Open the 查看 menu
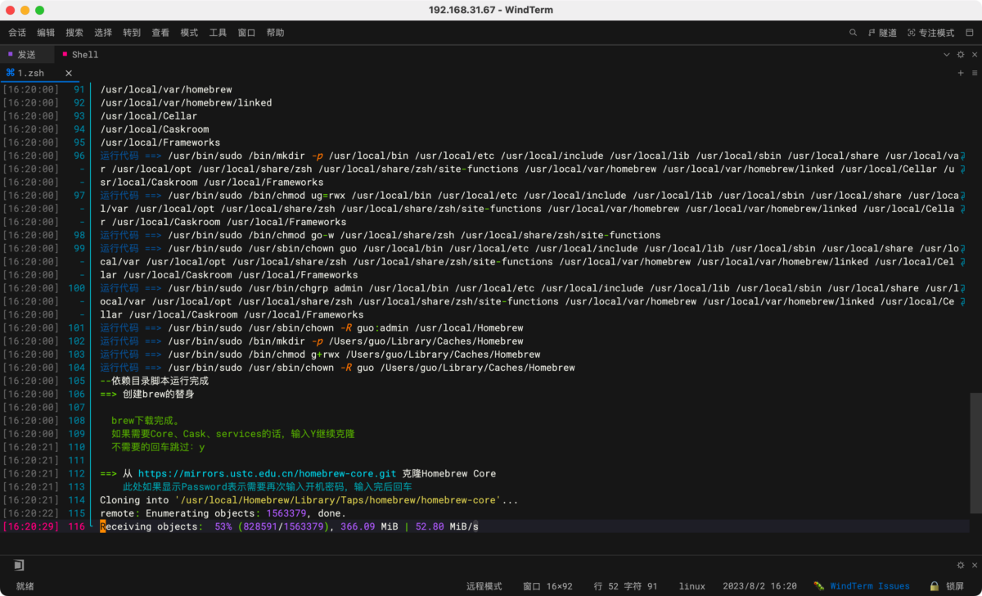The height and width of the screenshot is (596, 982). (x=160, y=33)
